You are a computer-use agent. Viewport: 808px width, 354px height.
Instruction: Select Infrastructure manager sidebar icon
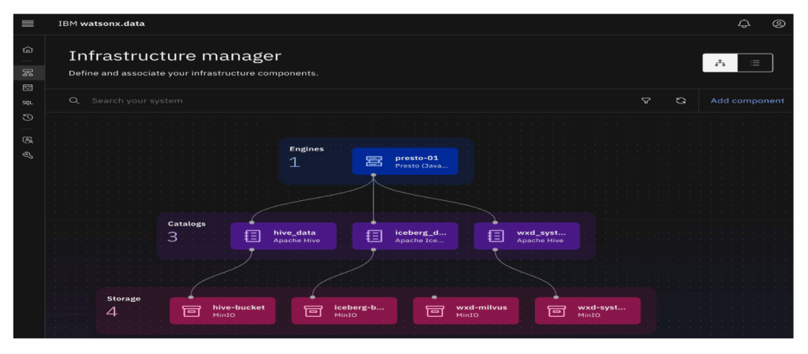point(28,73)
